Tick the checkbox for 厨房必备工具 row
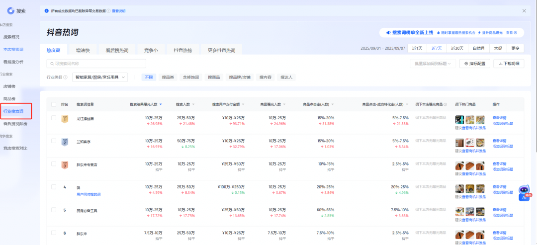This screenshot has width=537, height=245. pyautogui.click(x=53, y=210)
